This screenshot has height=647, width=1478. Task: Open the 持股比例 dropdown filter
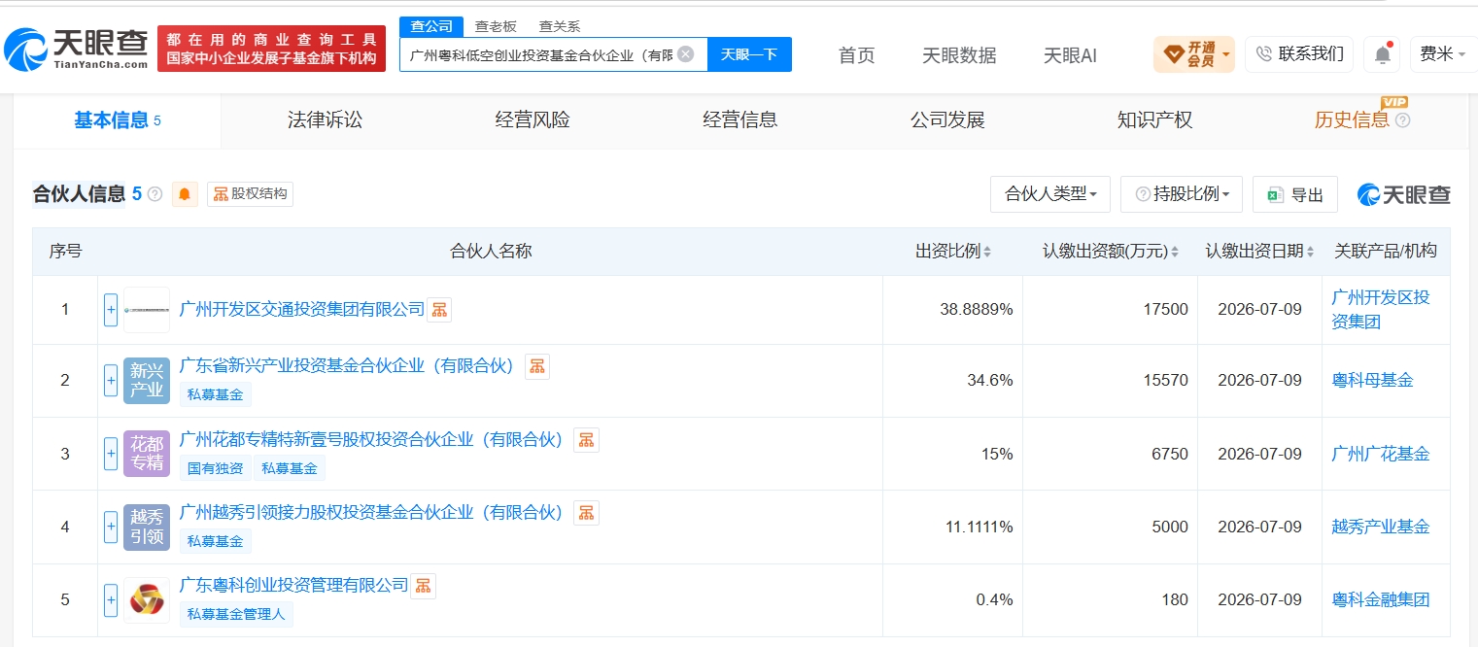point(1182,194)
